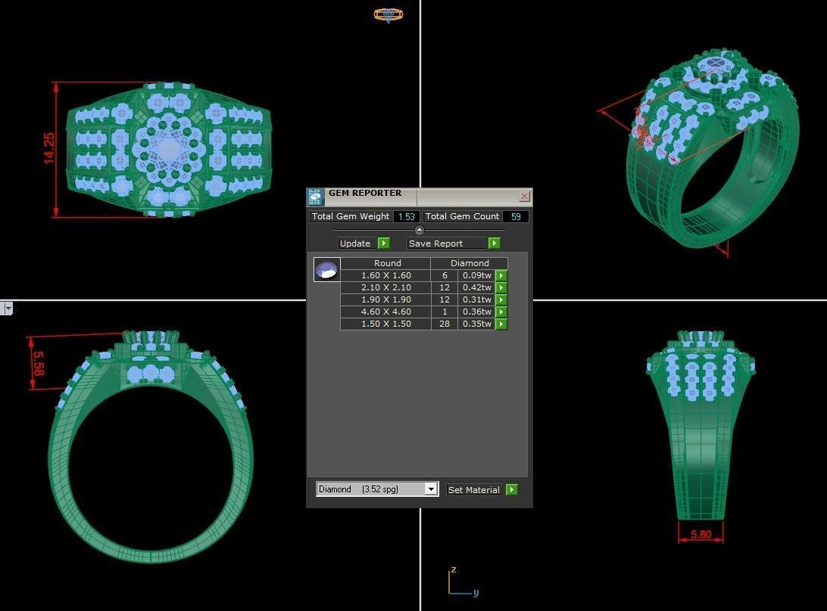
Task: Click the Round column header
Action: pos(386,263)
